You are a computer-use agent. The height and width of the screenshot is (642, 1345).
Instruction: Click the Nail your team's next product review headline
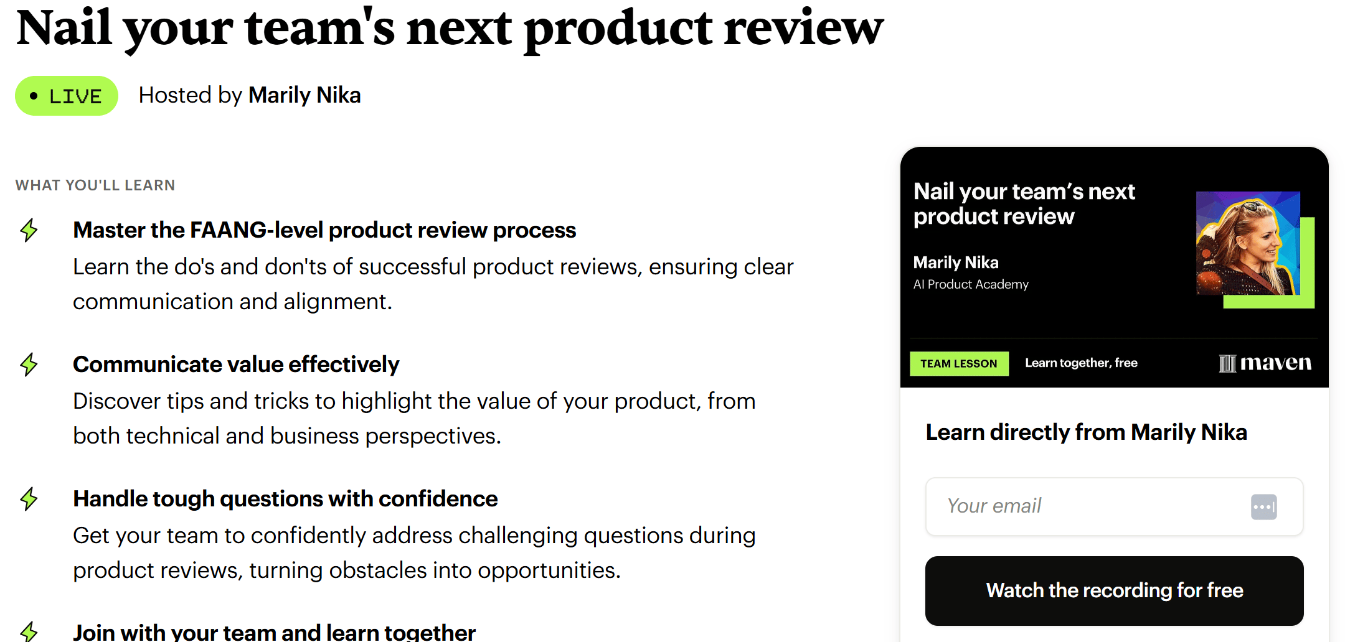pos(450,29)
